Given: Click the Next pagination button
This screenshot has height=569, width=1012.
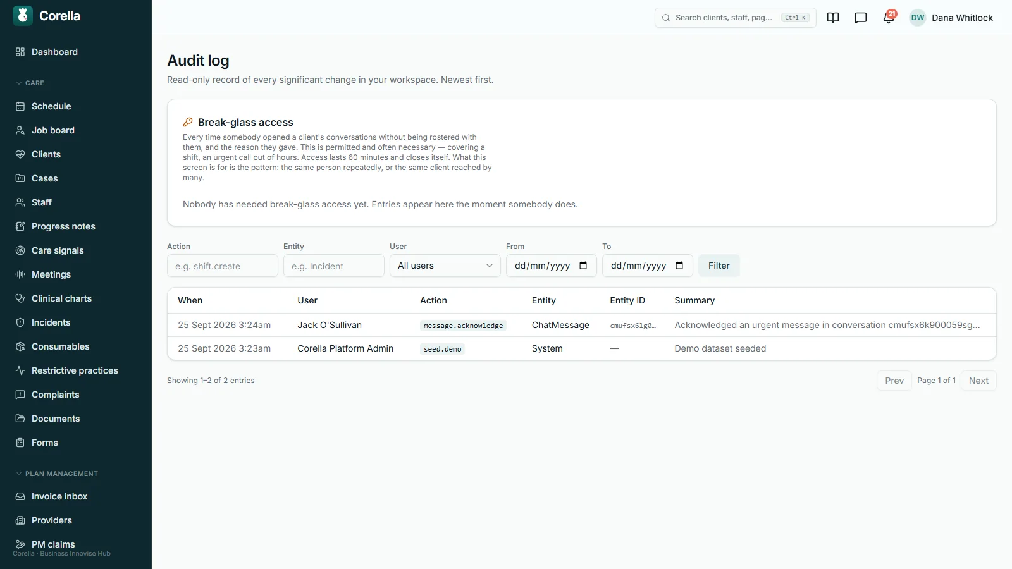Looking at the screenshot, I should tap(978, 381).
